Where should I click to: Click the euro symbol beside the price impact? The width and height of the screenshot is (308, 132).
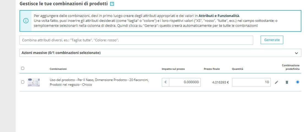pyautogui.click(x=165, y=82)
